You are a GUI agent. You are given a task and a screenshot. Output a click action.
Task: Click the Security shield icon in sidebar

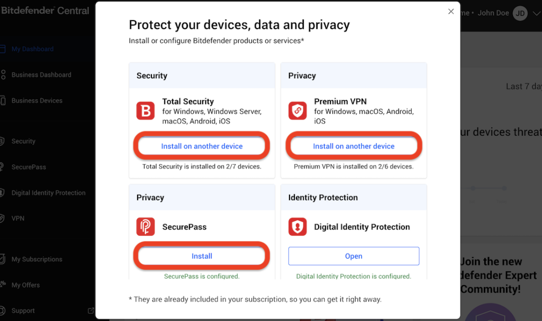tap(3, 141)
